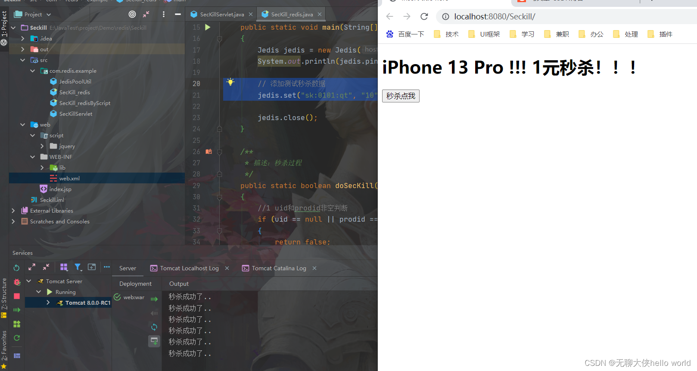Viewport: 697px width, 371px height.
Task: Toggle scroll-to-end icon in Deployment column
Action: (154, 341)
